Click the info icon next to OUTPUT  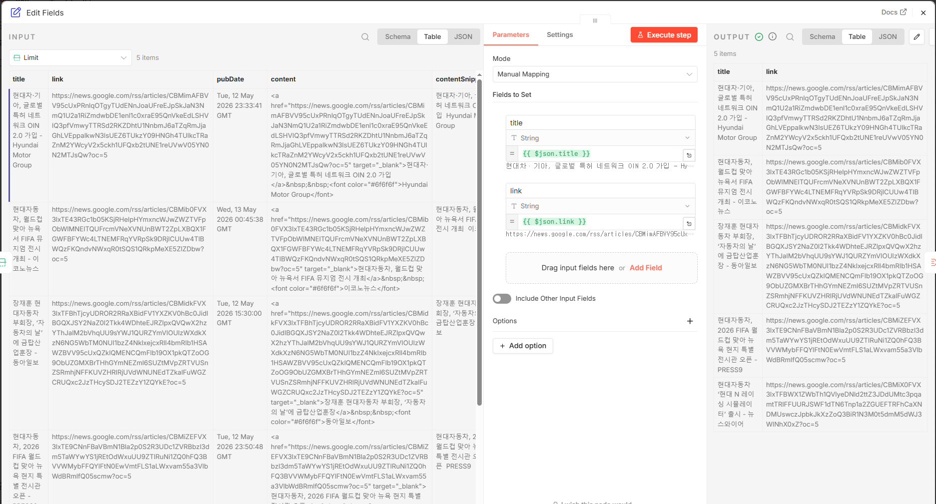coord(773,37)
